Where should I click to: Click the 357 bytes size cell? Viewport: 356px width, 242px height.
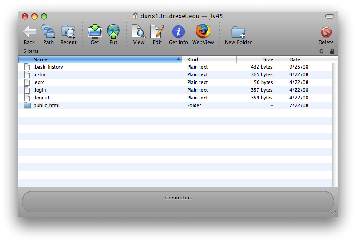tap(262, 90)
